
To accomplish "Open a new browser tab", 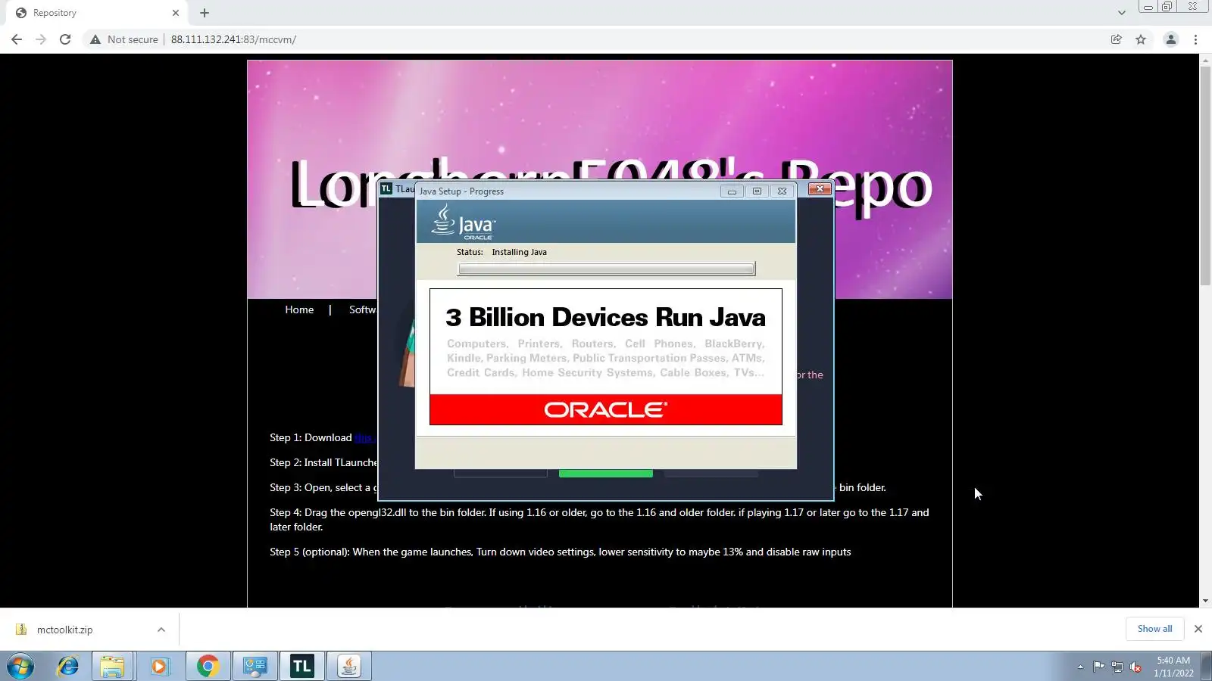I will 205,13.
